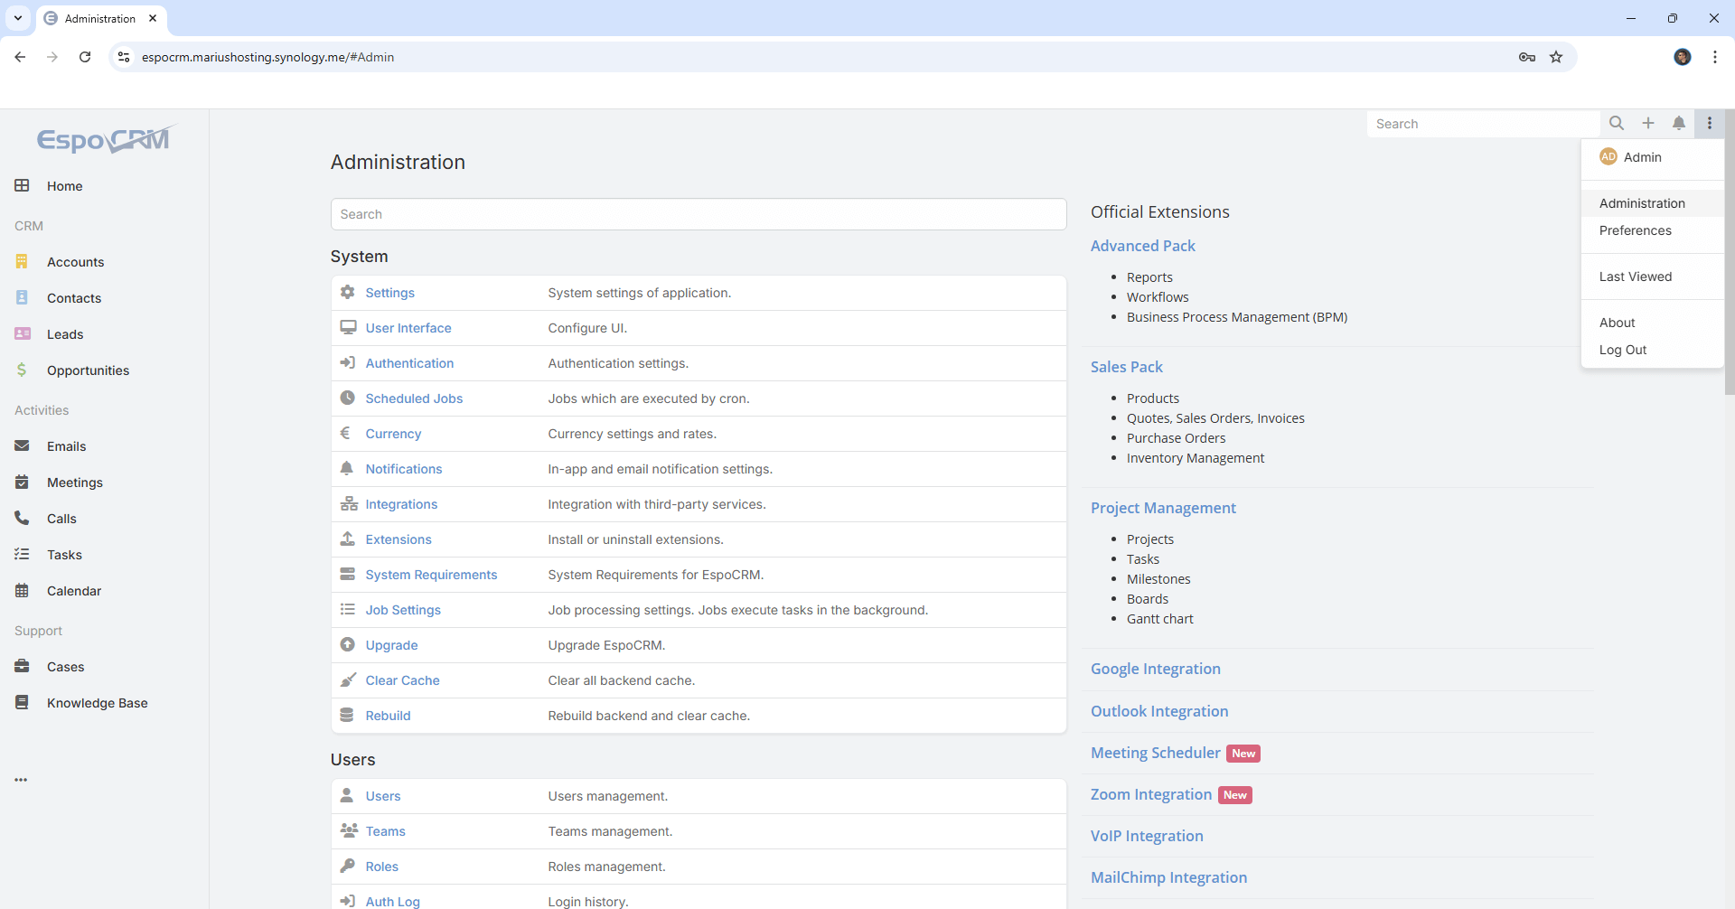
Task: Click the Meetings calendar-check icon
Action: click(x=22, y=482)
